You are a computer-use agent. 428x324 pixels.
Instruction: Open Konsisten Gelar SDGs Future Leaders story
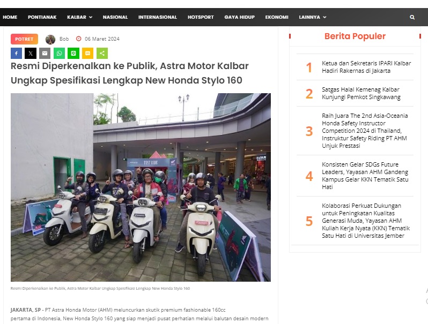coord(365,176)
